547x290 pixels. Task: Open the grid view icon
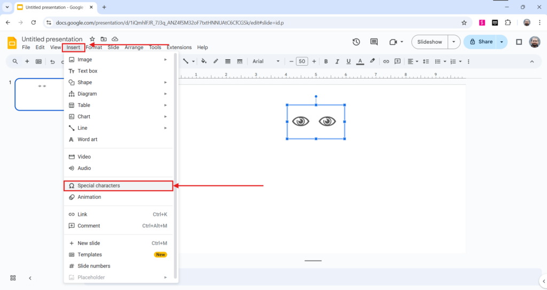[13, 278]
